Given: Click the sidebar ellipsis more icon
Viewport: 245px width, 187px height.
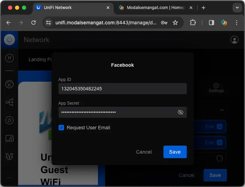Looking at the screenshot, I should pyautogui.click(x=9, y=178).
